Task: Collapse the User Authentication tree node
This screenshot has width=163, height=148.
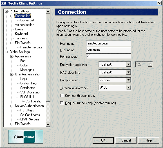Action: [x=12, y=74]
